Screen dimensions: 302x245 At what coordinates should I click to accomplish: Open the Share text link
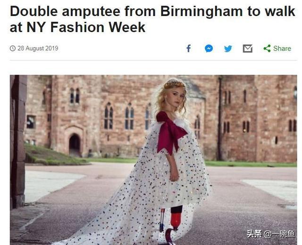282,49
